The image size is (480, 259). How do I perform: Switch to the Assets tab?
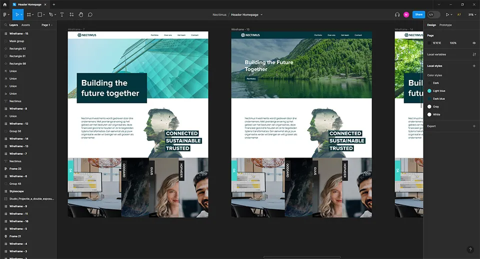pos(25,24)
